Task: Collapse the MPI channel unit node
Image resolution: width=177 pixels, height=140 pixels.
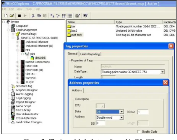Action: click(18, 50)
